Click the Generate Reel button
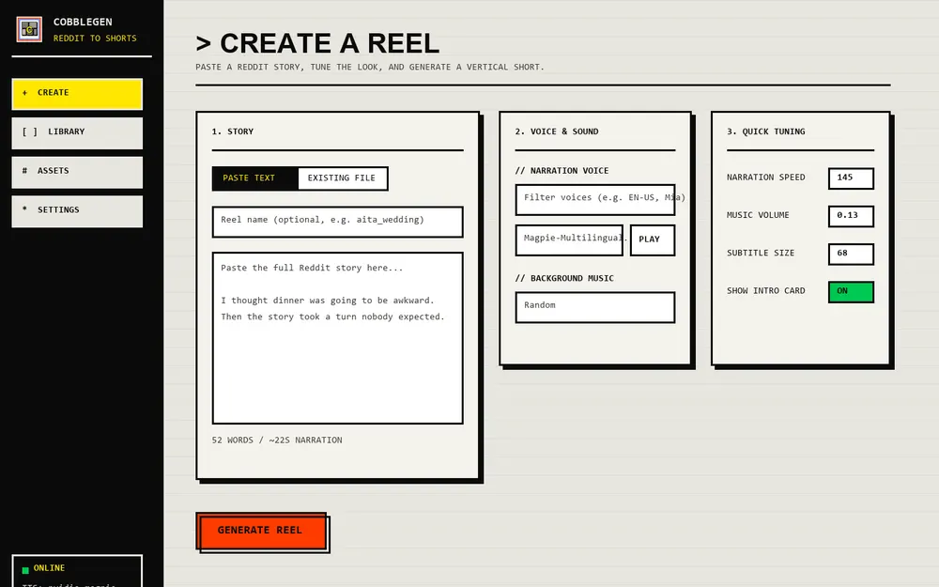The height and width of the screenshot is (587, 939). [262, 531]
